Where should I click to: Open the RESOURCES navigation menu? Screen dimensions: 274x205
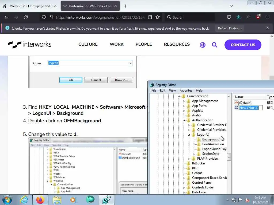coord(177,44)
